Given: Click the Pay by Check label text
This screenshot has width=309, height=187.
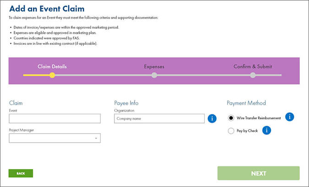Looking at the screenshot, I should coord(247,131).
